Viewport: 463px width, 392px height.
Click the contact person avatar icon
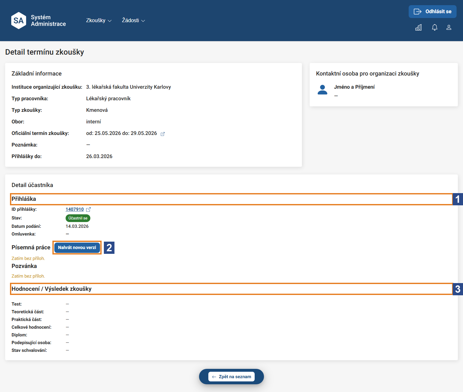point(322,90)
